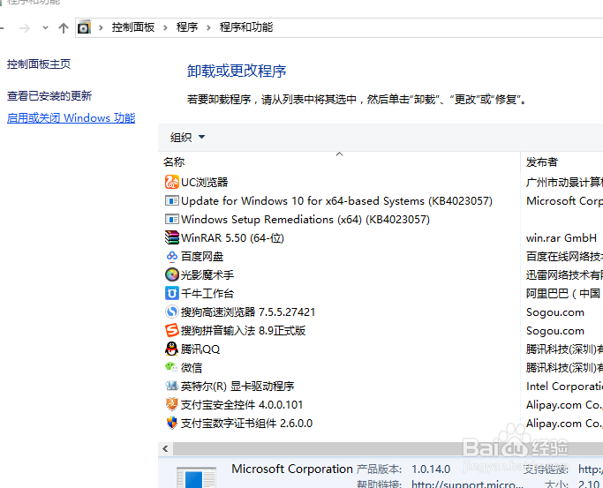Click the 百度网盘 icon
The width and height of the screenshot is (603, 488).
tap(172, 256)
